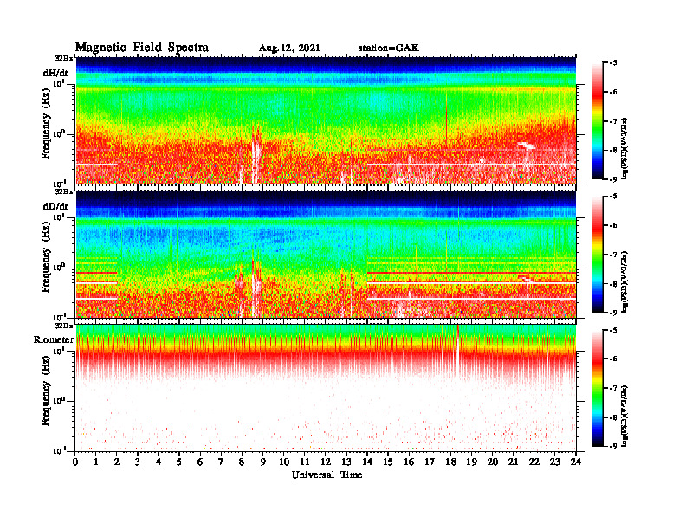Click the 'Riometer' panel label

tap(54, 339)
